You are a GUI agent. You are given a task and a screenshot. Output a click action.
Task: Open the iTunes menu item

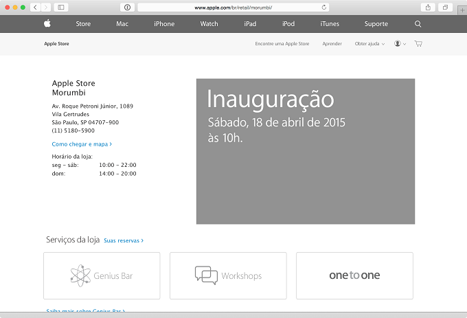(x=330, y=24)
